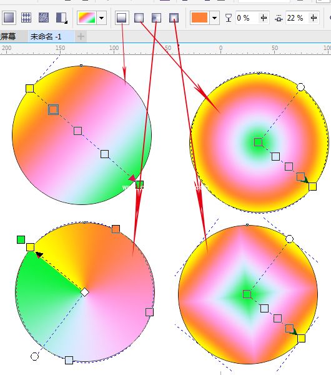Select the two-color pattern fill button
This screenshot has width=331, height=375.
pos(26,17)
